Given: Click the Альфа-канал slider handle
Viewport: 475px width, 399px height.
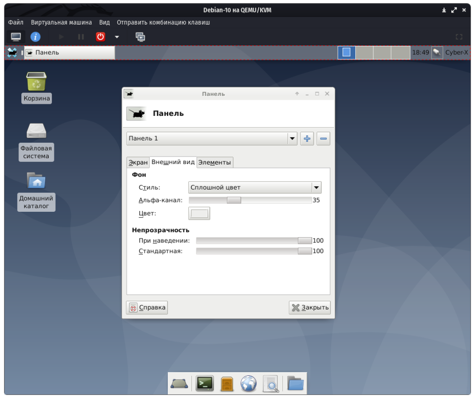Looking at the screenshot, I should (x=234, y=200).
